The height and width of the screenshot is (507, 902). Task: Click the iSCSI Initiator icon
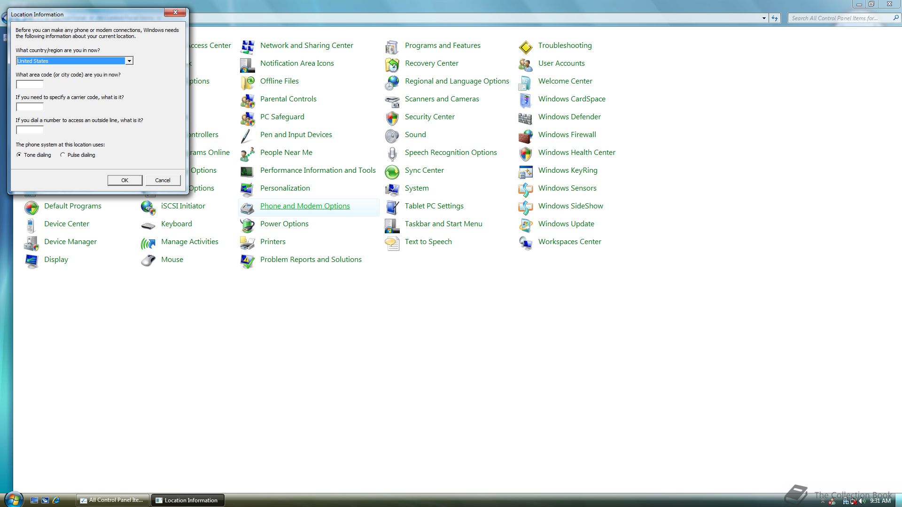pyautogui.click(x=148, y=207)
